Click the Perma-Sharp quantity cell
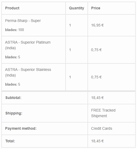The width and height of the screenshot is (137, 149). pyautogui.click(x=77, y=25)
